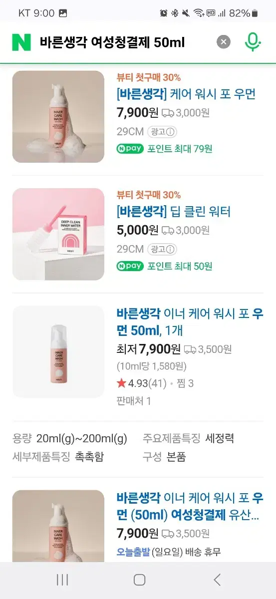Clear the search text with X button

coord(224,42)
